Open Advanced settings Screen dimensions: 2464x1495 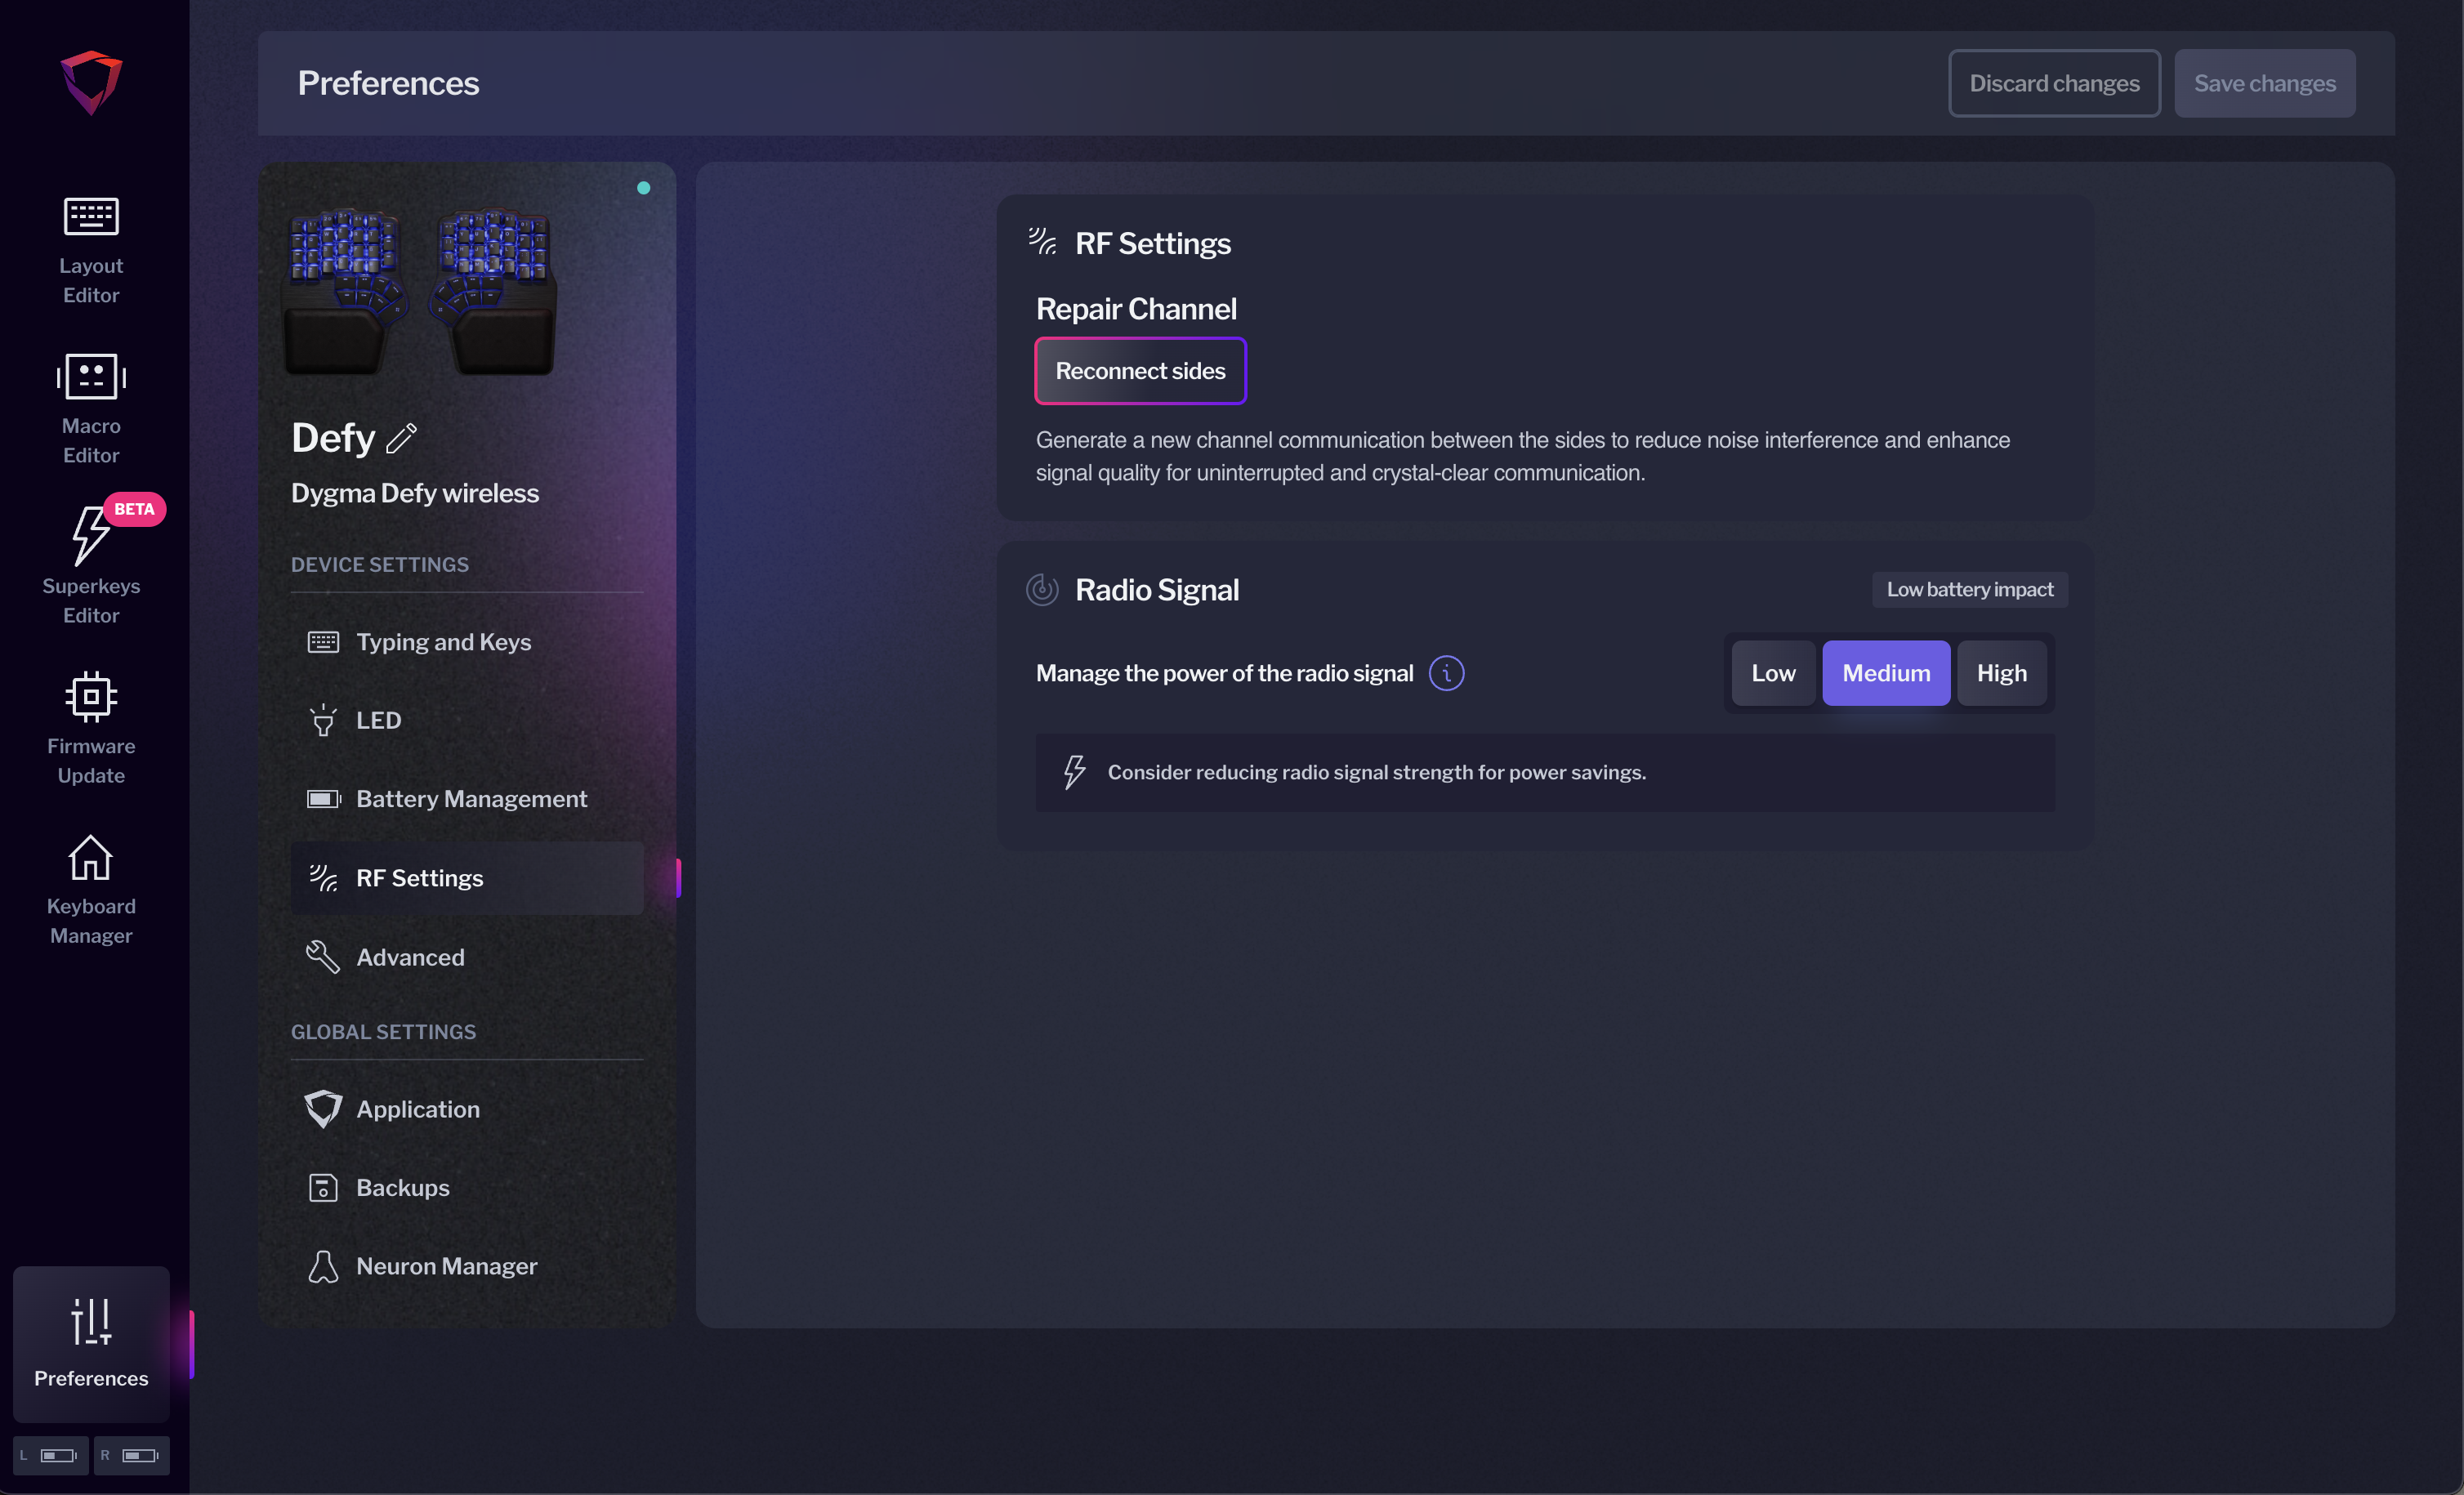click(467, 957)
